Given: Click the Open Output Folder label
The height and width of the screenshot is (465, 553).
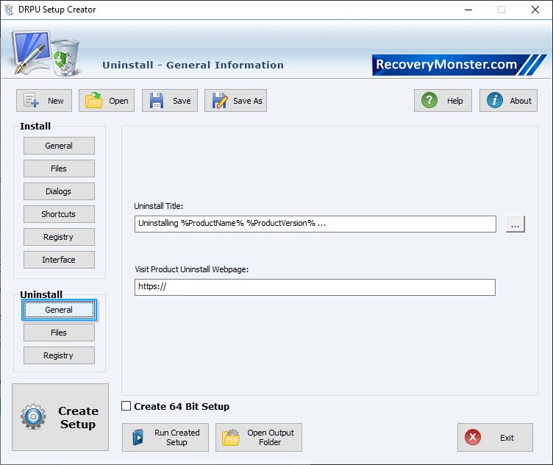Looking at the screenshot, I should [270, 438].
